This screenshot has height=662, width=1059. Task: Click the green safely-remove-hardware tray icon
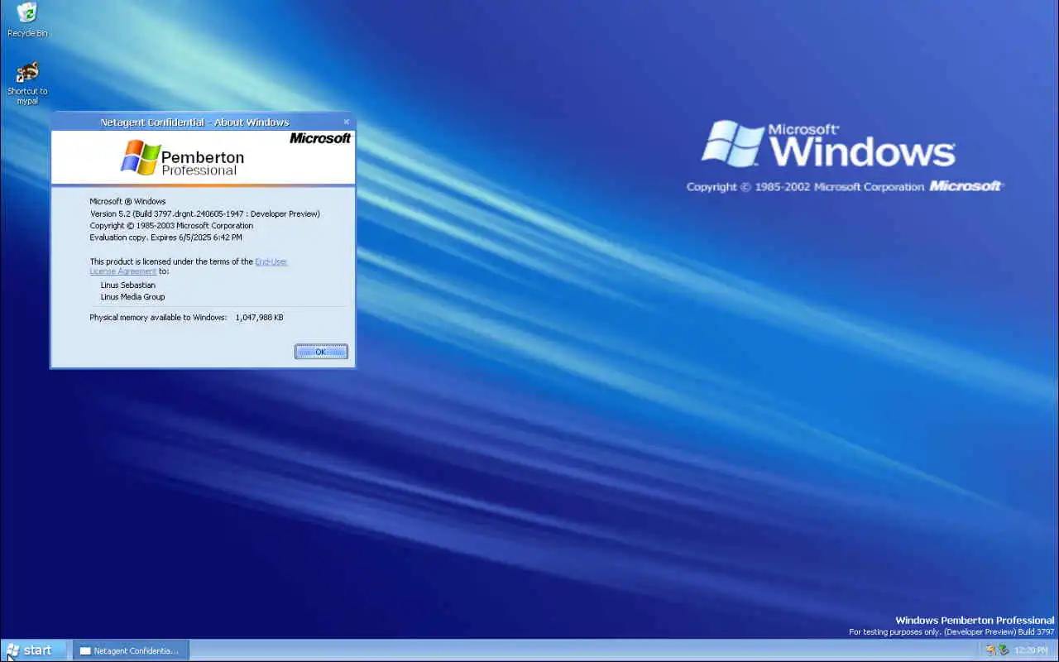tap(1003, 650)
